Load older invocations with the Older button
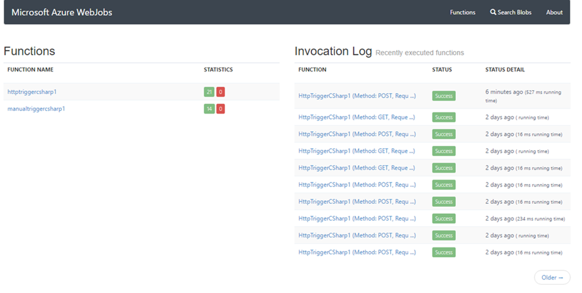This screenshot has height=293, width=582. point(552,277)
